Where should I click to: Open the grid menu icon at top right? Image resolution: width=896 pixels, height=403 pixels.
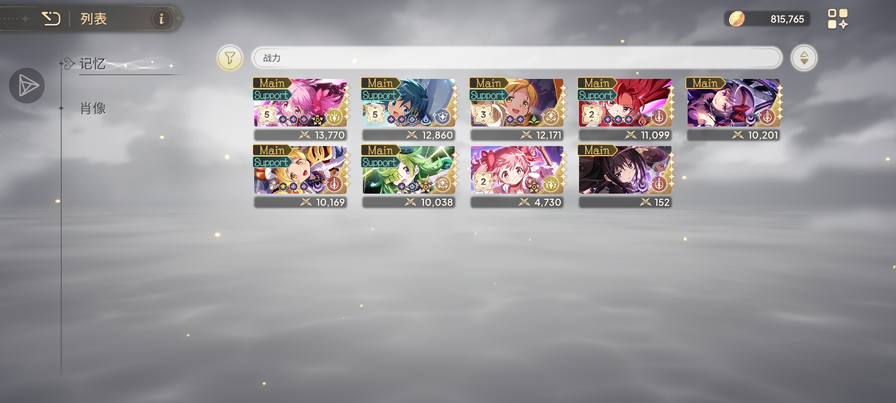click(838, 18)
